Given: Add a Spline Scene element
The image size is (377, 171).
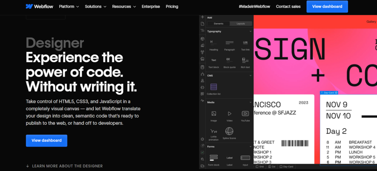Looking at the screenshot, I should click(229, 133).
